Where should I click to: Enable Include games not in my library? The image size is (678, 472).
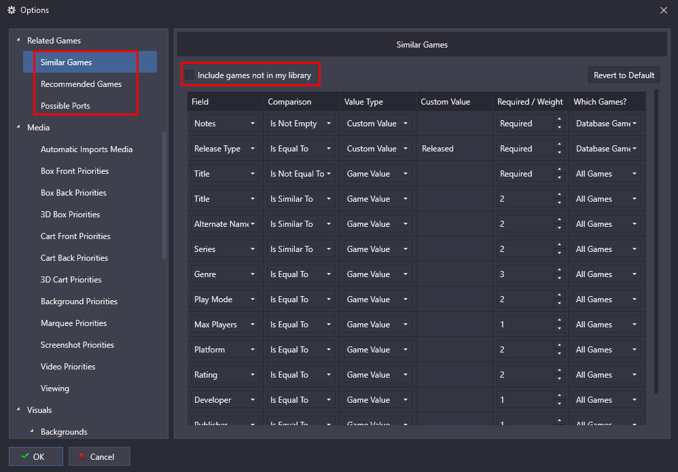click(x=190, y=75)
